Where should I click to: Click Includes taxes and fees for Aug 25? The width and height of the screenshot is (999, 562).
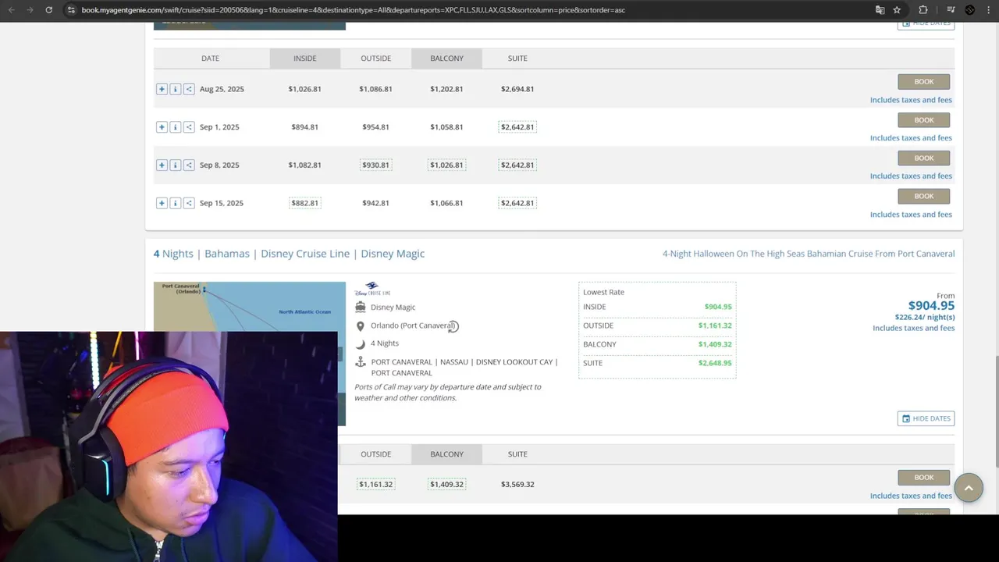(911, 100)
